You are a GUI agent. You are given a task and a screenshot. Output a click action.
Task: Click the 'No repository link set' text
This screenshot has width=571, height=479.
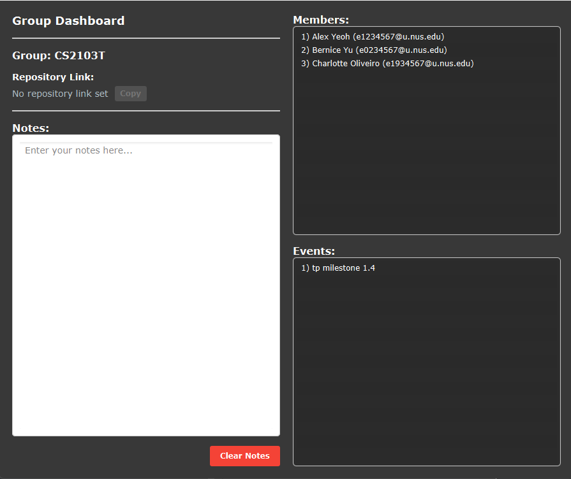[60, 94]
